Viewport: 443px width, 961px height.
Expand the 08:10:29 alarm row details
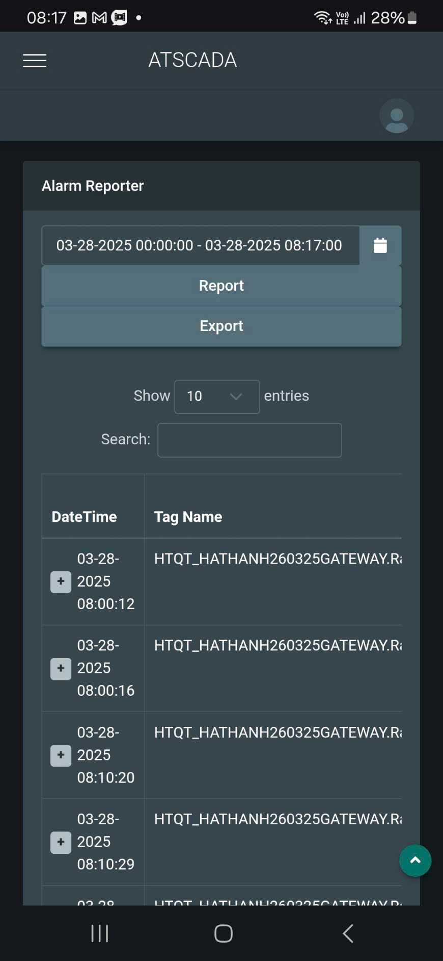[61, 842]
